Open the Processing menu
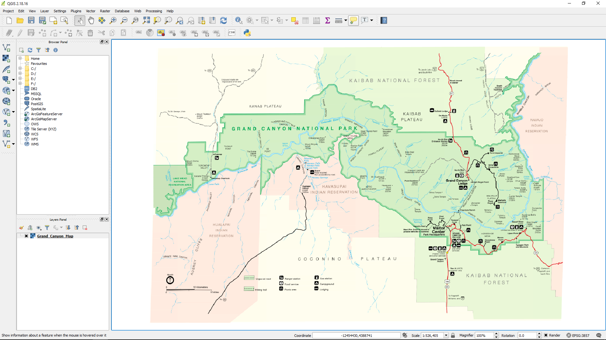Screen dimensions: 606x340 click(x=154, y=11)
